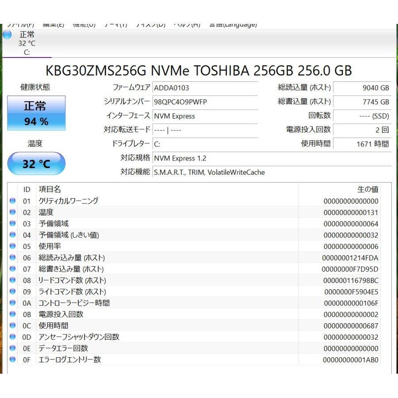This screenshot has width=398, height=398.
Task: Open the テーマ(T) menu
Action: (116, 25)
